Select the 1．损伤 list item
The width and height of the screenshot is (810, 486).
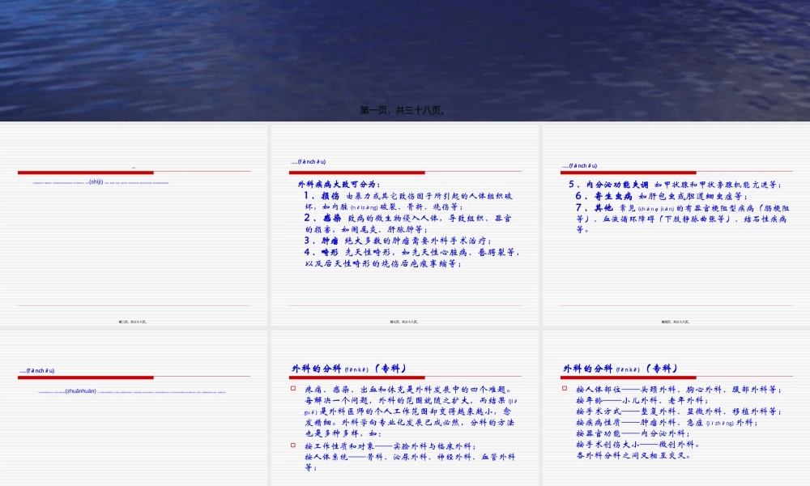(364, 197)
